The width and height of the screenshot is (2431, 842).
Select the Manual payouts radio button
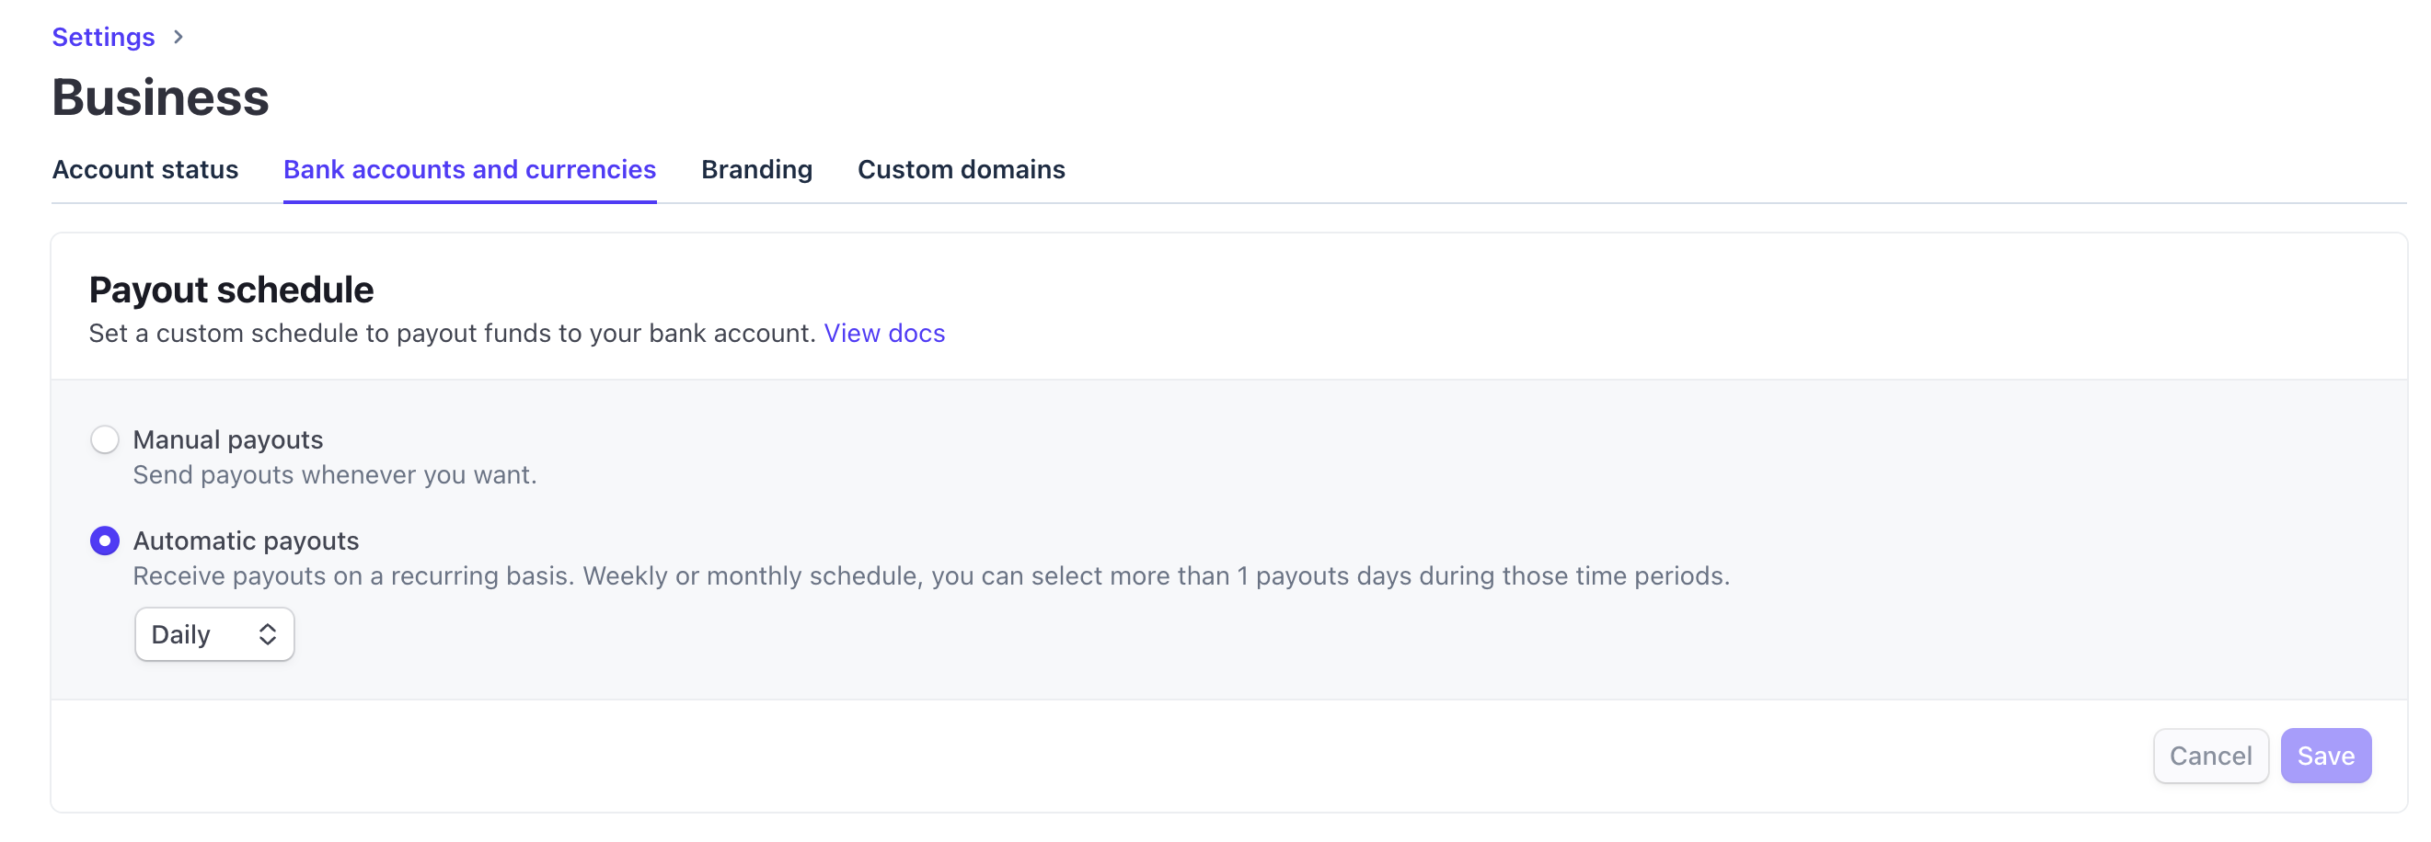[x=105, y=439]
